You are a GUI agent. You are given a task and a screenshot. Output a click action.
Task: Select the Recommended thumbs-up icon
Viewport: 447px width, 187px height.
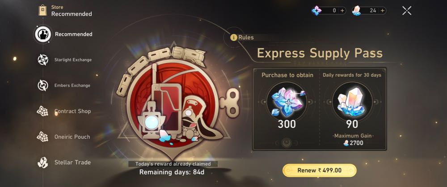(43, 34)
